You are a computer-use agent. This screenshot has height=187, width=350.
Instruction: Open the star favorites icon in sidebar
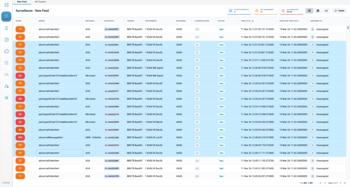pyautogui.click(x=6, y=98)
